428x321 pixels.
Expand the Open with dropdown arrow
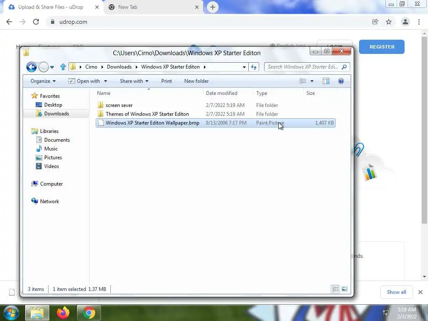tap(105, 81)
